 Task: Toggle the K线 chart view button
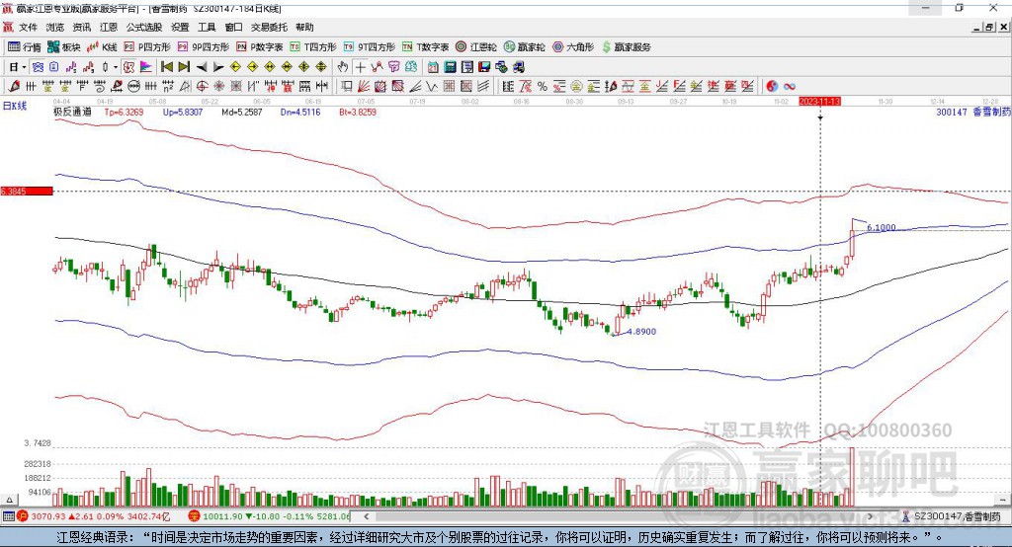[102, 47]
